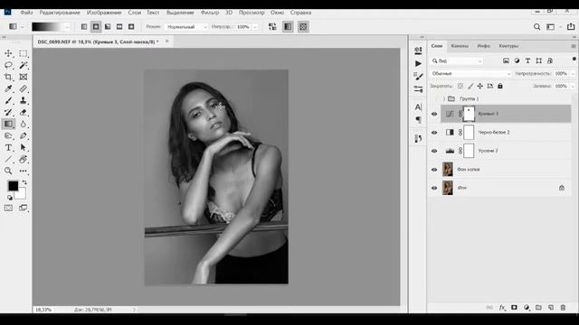Image resolution: width=579 pixels, height=325 pixels.
Task: Open the layer filter Вид dropdown
Action: 457,60
